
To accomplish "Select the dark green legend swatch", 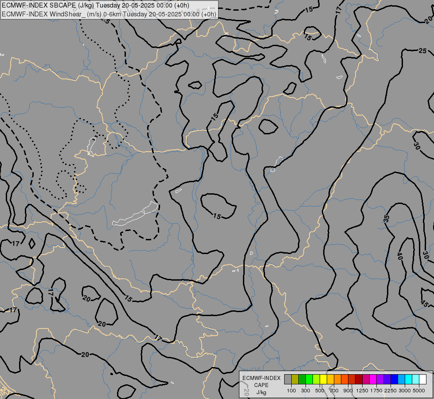I will [x=302, y=379].
